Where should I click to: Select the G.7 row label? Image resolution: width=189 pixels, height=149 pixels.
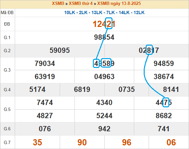[x=7, y=142]
